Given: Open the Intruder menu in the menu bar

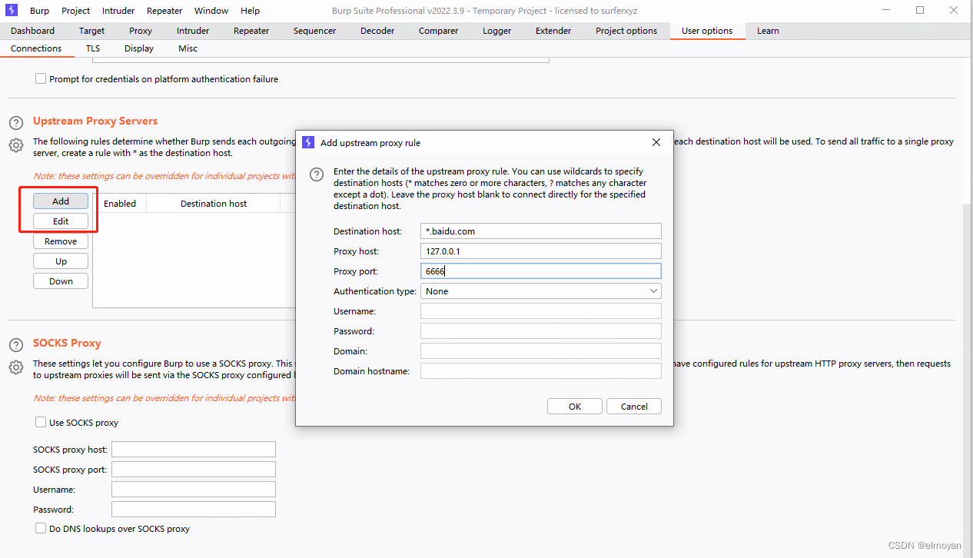Looking at the screenshot, I should (118, 11).
